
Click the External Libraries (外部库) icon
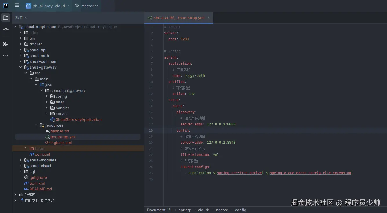tap(21, 195)
